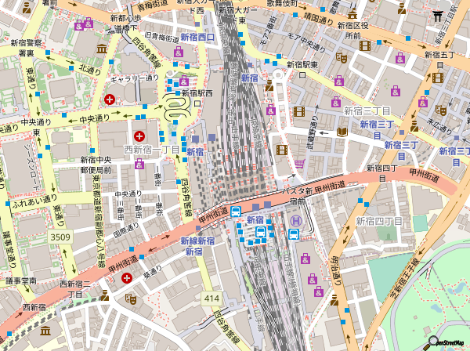Click the shopping cart supermarket icon
470x351 pixels.
click(x=298, y=164)
